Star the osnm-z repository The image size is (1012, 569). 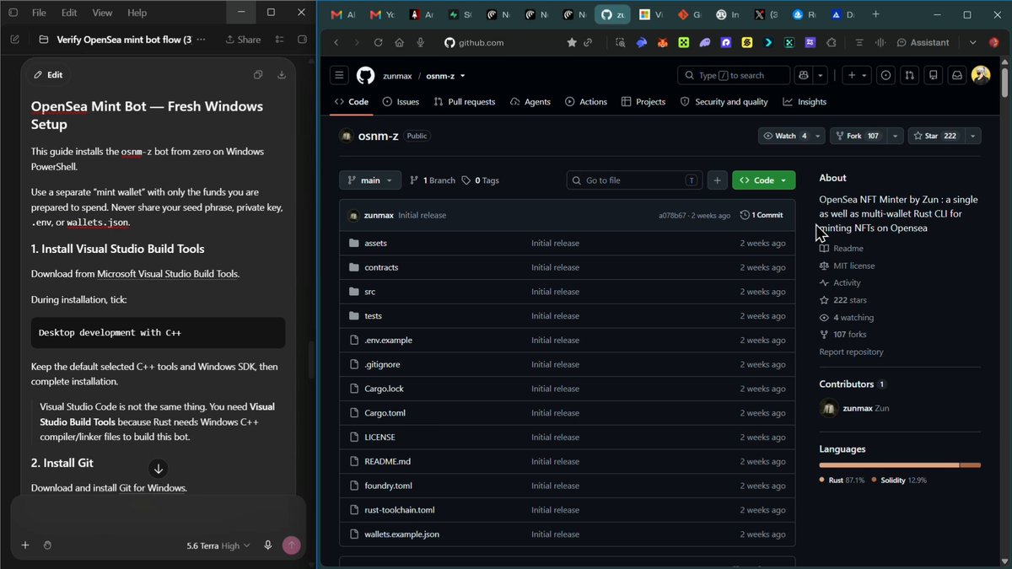pos(936,136)
